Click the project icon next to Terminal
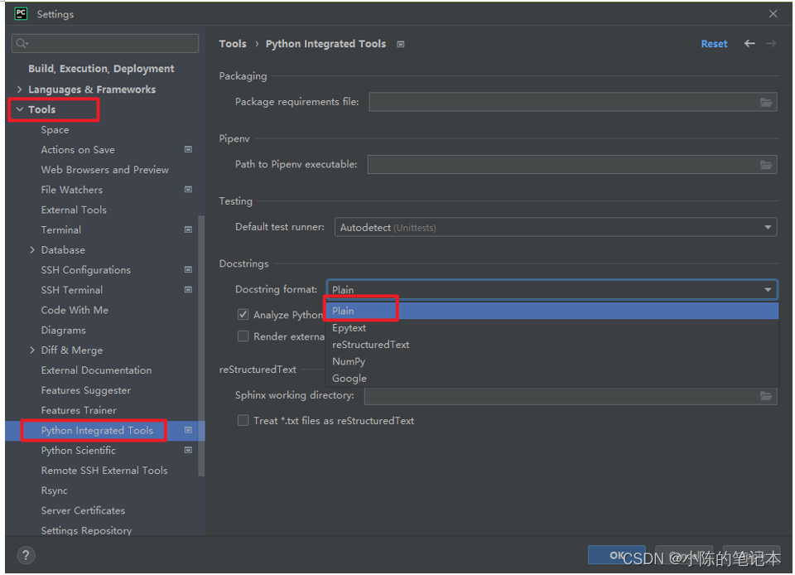Viewport: 795px width, 575px height. pyautogui.click(x=188, y=230)
